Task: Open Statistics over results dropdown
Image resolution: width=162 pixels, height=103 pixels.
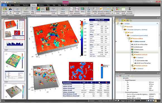Action: coord(130,11)
